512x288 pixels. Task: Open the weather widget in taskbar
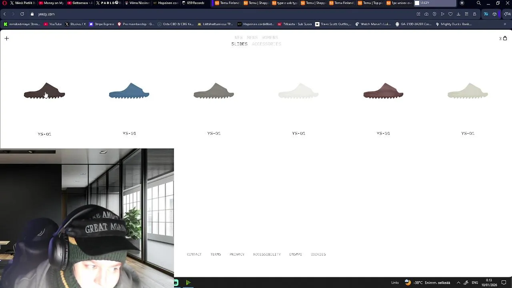(x=427, y=282)
